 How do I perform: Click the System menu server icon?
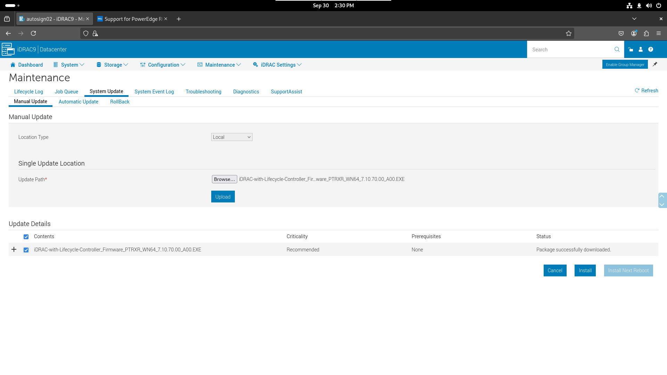pyautogui.click(x=56, y=65)
